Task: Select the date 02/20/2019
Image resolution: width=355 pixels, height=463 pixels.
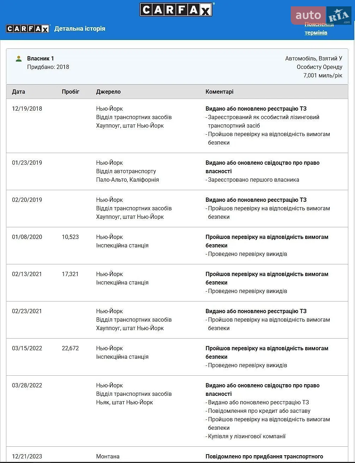Action: coord(27,200)
